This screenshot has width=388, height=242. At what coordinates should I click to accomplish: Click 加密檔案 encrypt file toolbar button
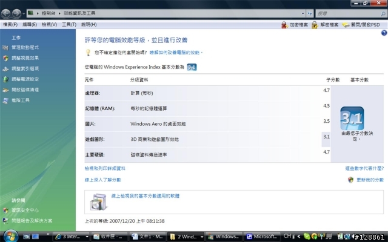295,25
